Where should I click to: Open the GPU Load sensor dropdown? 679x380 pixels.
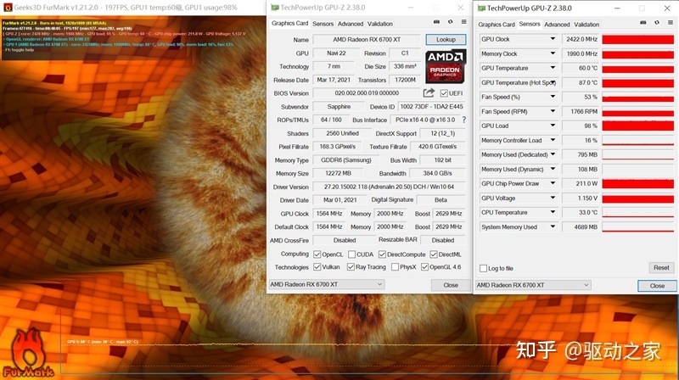[553, 126]
